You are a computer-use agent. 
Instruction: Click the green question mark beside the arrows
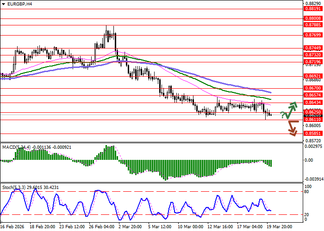282,115
